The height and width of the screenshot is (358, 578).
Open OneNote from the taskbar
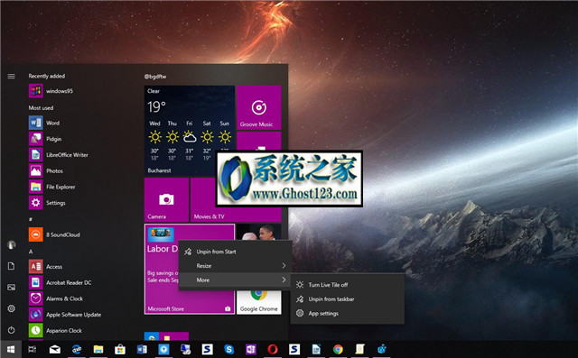pyautogui.click(x=251, y=349)
